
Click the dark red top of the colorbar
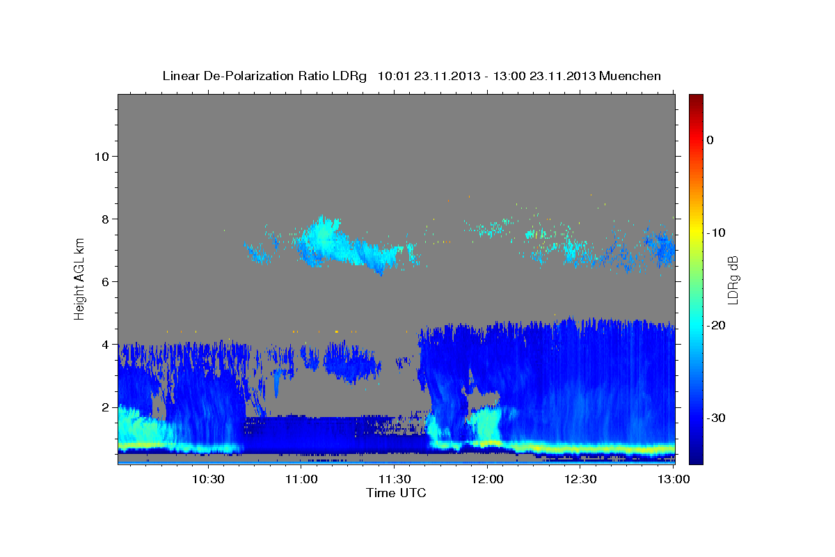696,99
